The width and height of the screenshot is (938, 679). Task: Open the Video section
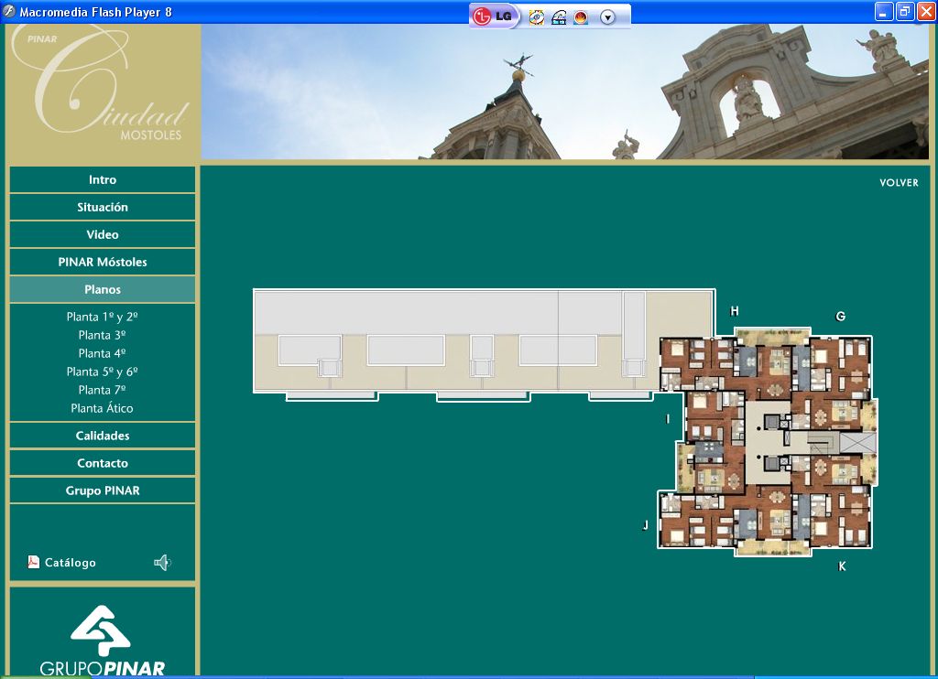103,235
